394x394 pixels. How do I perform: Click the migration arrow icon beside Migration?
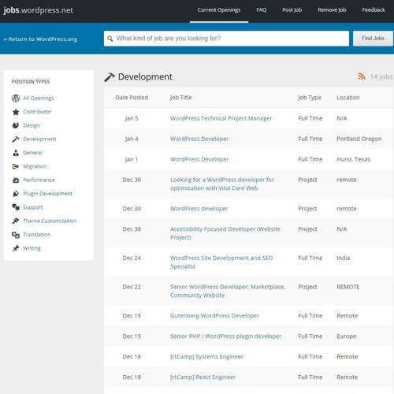click(x=16, y=166)
